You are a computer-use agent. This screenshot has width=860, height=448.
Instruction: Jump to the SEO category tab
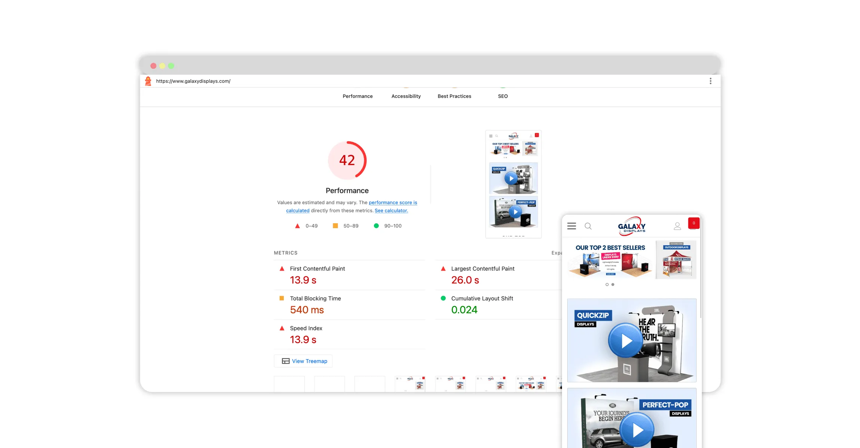pos(503,96)
